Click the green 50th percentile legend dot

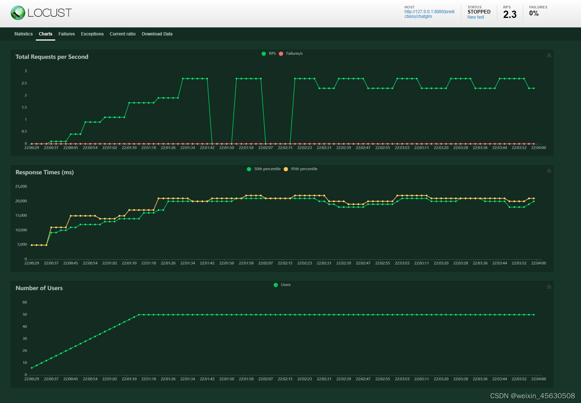pyautogui.click(x=249, y=169)
